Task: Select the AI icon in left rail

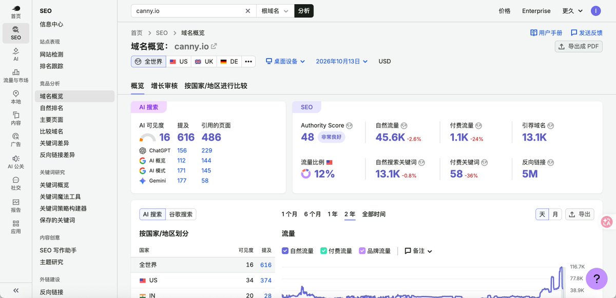Action: click(16, 51)
